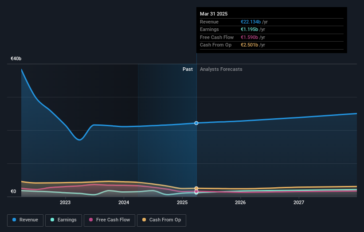Click the €40b y-axis label
This screenshot has height=232, width=364.
click(x=16, y=58)
